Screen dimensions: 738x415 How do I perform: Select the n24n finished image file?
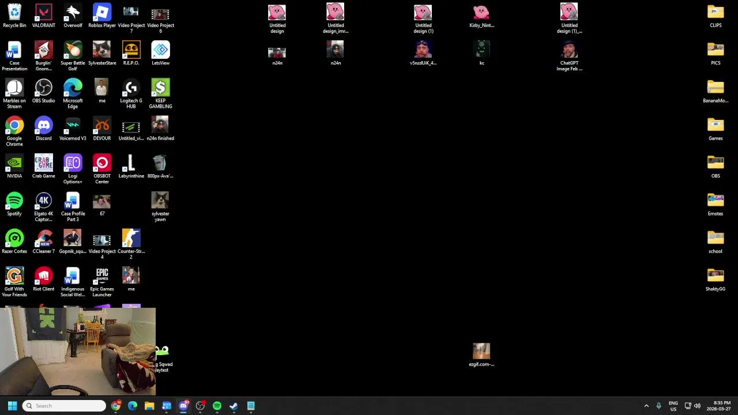click(x=160, y=129)
